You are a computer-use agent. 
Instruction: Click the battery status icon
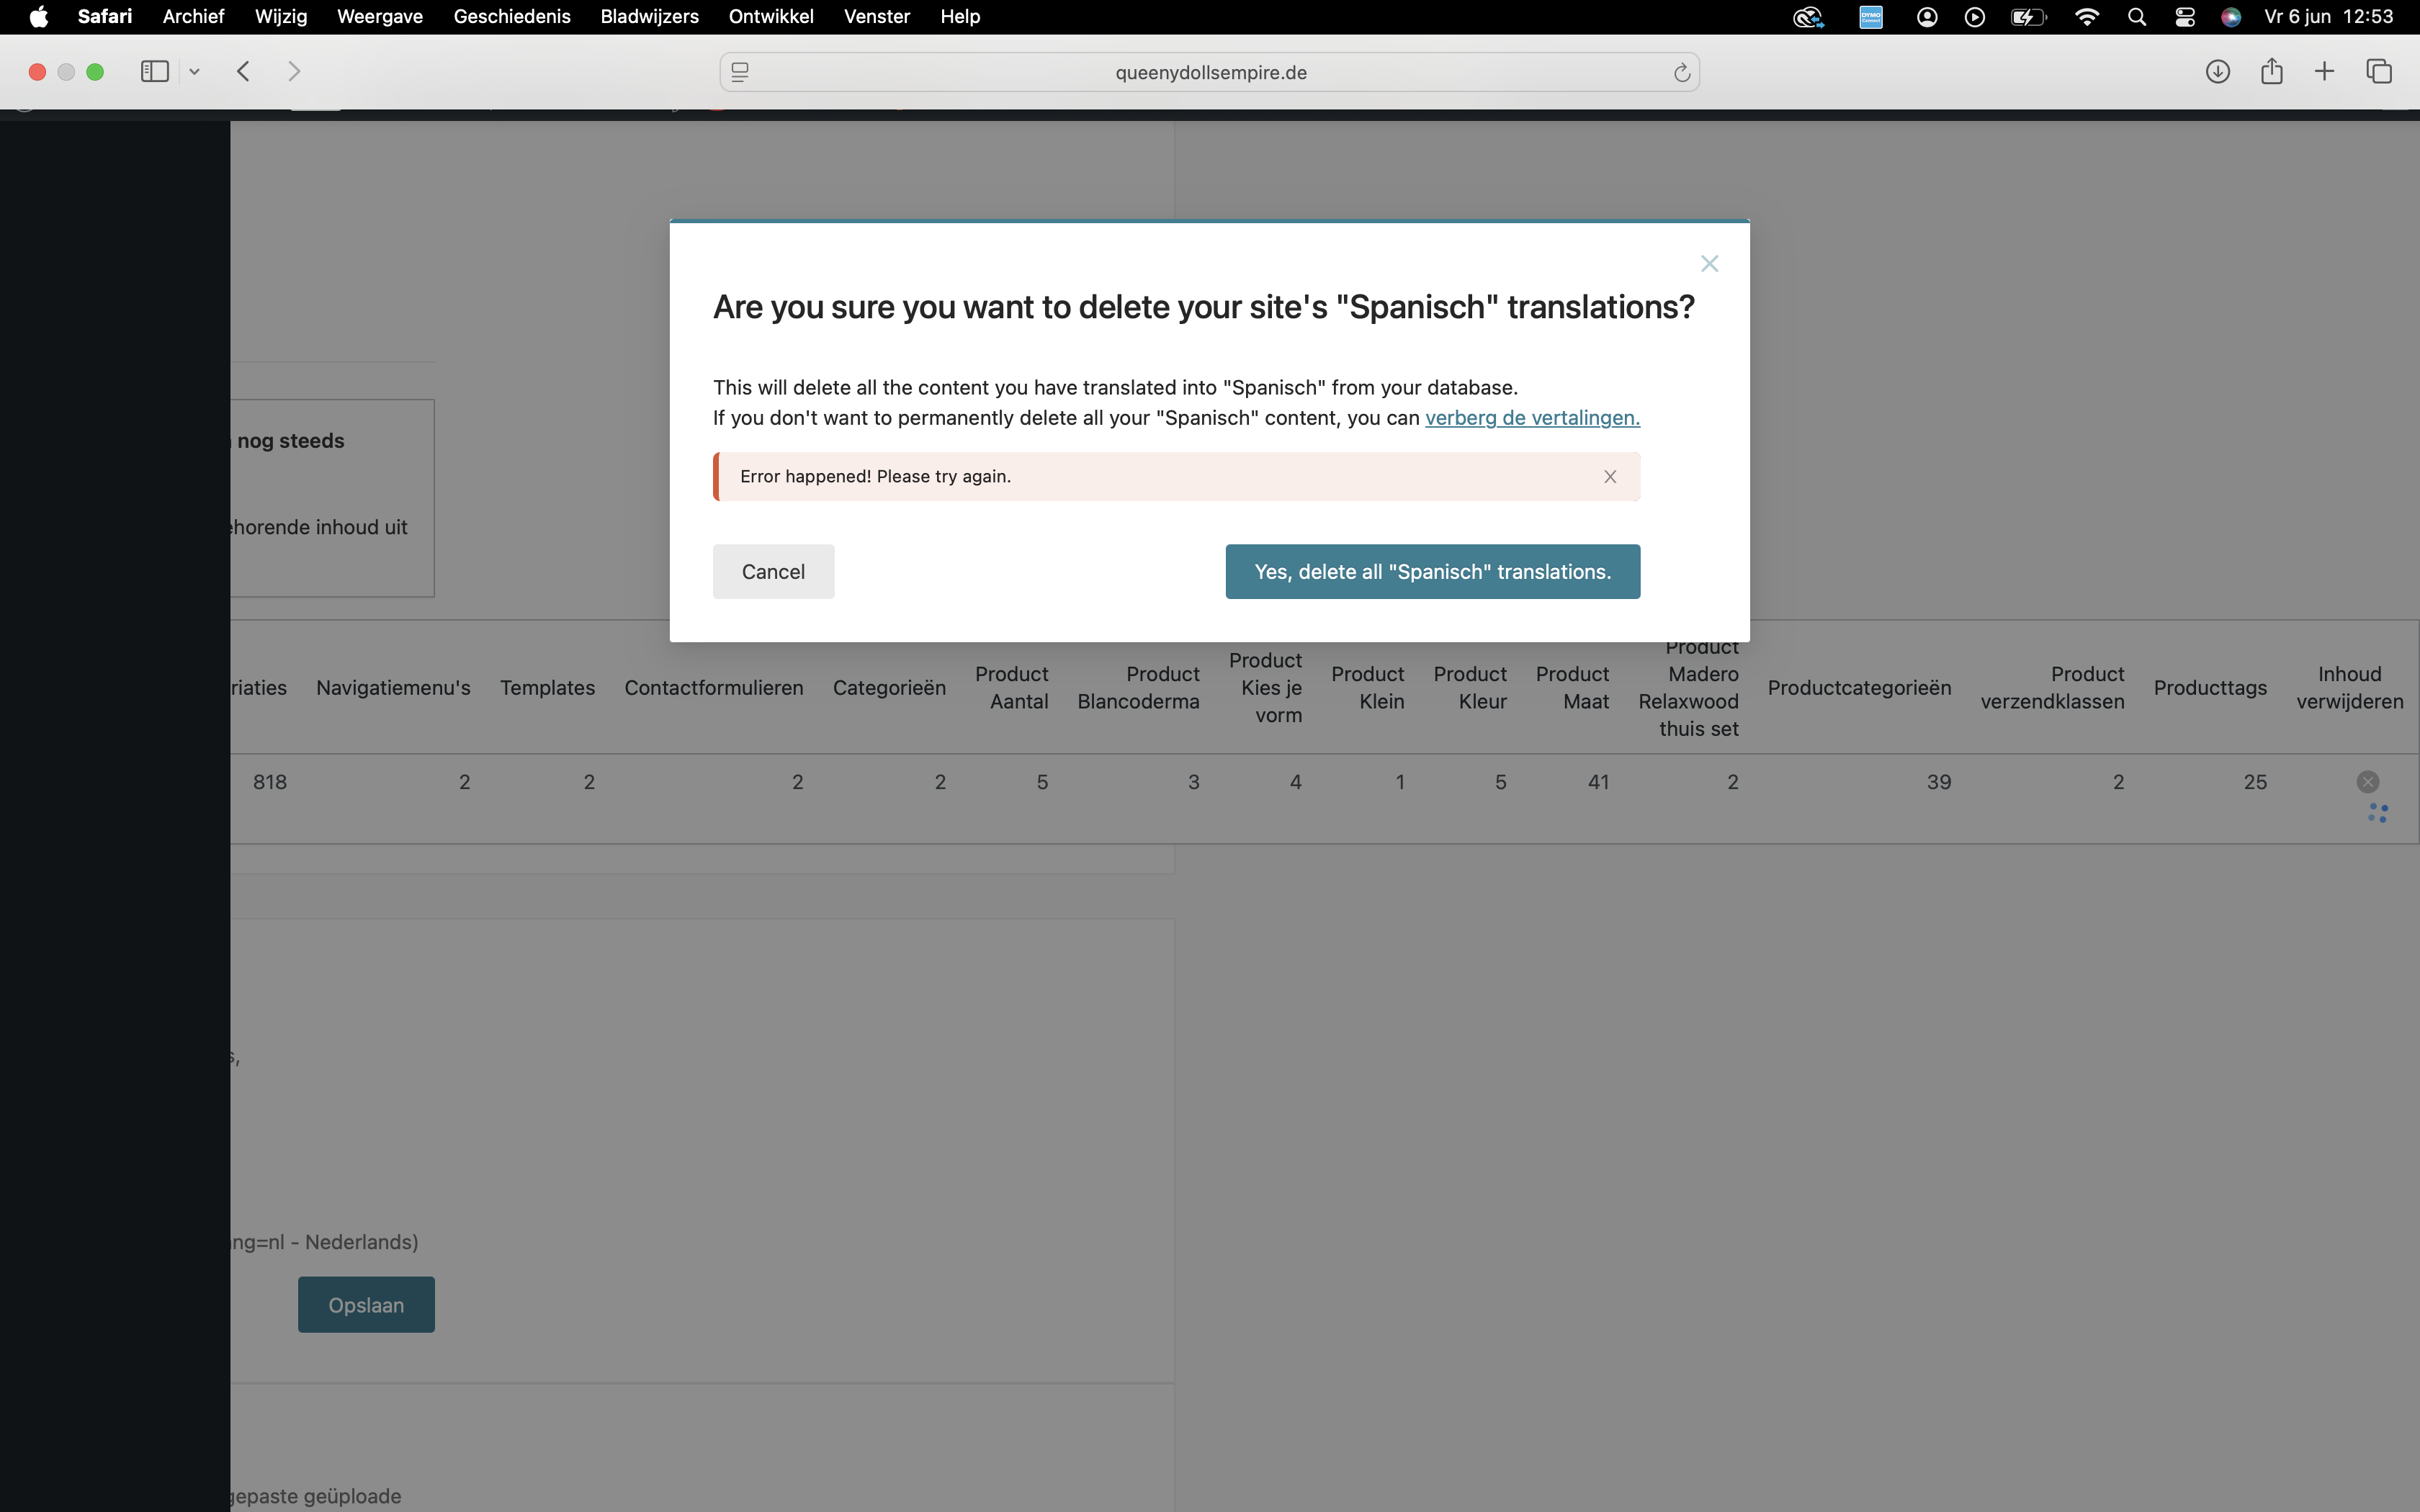pos(2029,17)
